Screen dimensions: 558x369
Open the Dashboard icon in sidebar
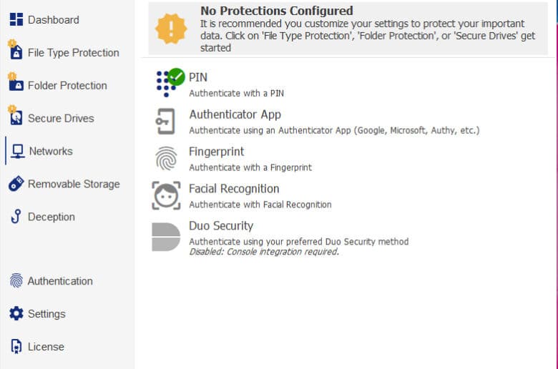click(x=16, y=19)
